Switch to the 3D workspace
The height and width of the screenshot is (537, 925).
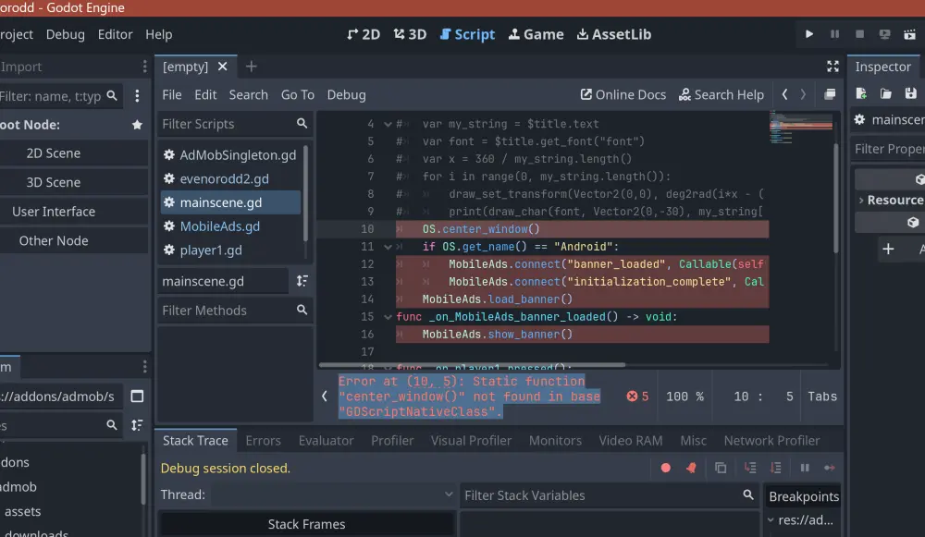pos(410,34)
